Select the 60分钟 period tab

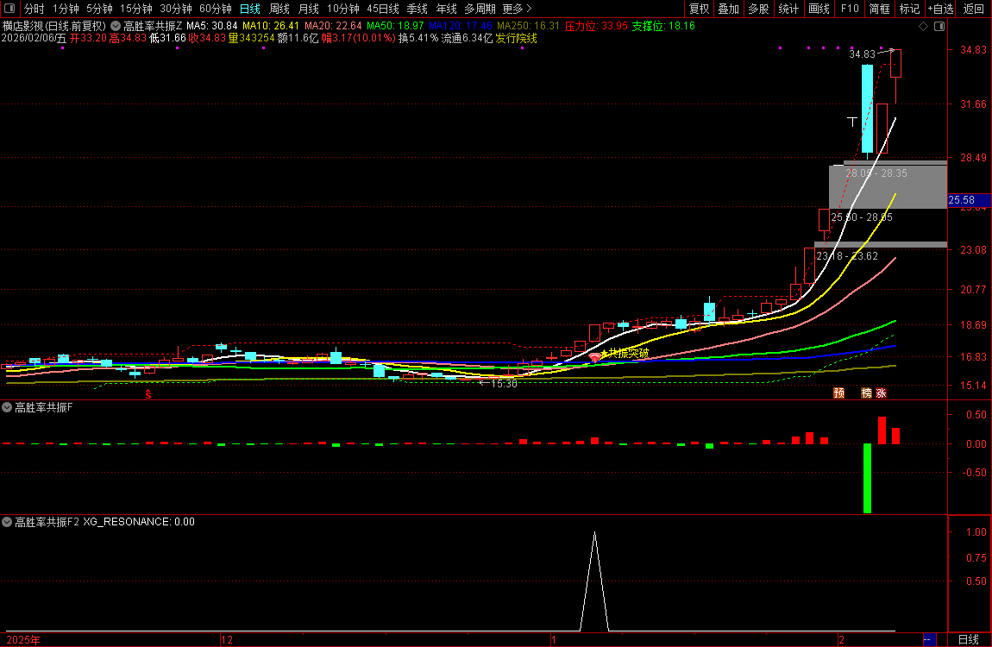(x=215, y=9)
